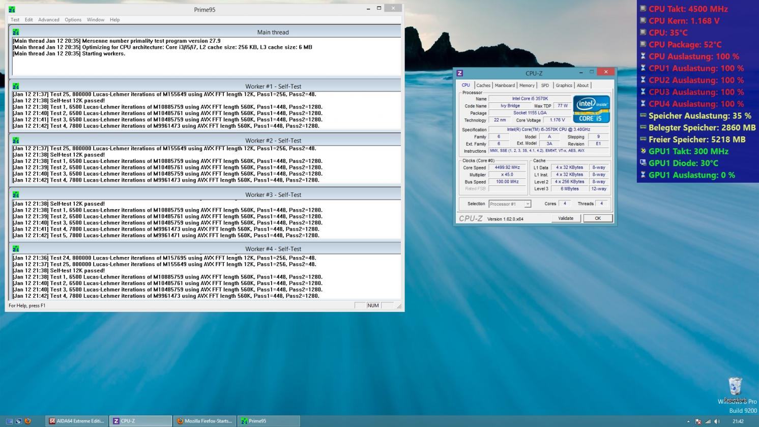
Task: Open the Prime95 title bar system icon
Action: coord(12,9)
